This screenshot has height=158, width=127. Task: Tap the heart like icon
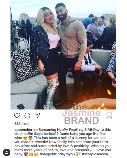pos(17,115)
